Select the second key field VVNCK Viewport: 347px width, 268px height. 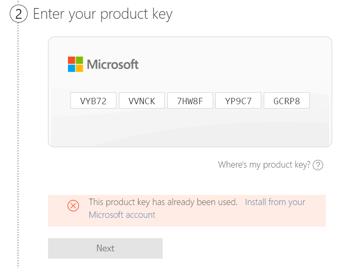coord(142,101)
